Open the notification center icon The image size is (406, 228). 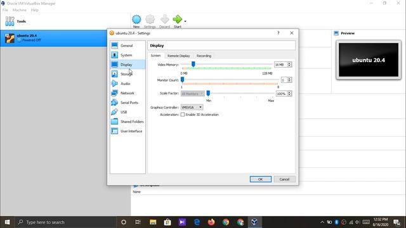tap(396, 222)
